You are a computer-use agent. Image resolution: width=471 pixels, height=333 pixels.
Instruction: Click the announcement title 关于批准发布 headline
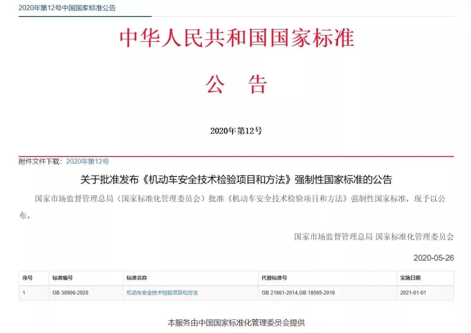pos(236,179)
